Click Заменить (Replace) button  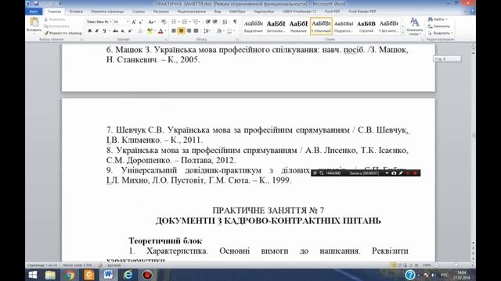click(438, 26)
